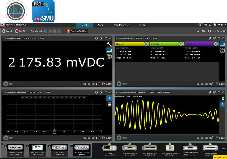This screenshot has width=227, height=159.
Task: Export data from the oscilloscope panel
Action: (x=107, y=138)
